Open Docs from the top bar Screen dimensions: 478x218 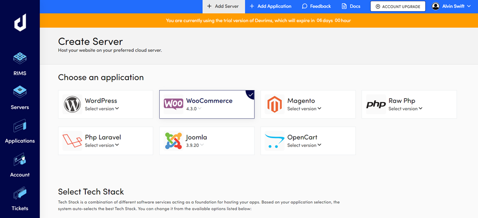[x=351, y=6]
